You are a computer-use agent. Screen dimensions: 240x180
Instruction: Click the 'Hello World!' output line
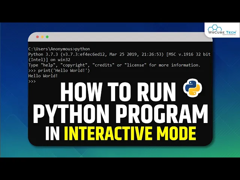(43, 76)
